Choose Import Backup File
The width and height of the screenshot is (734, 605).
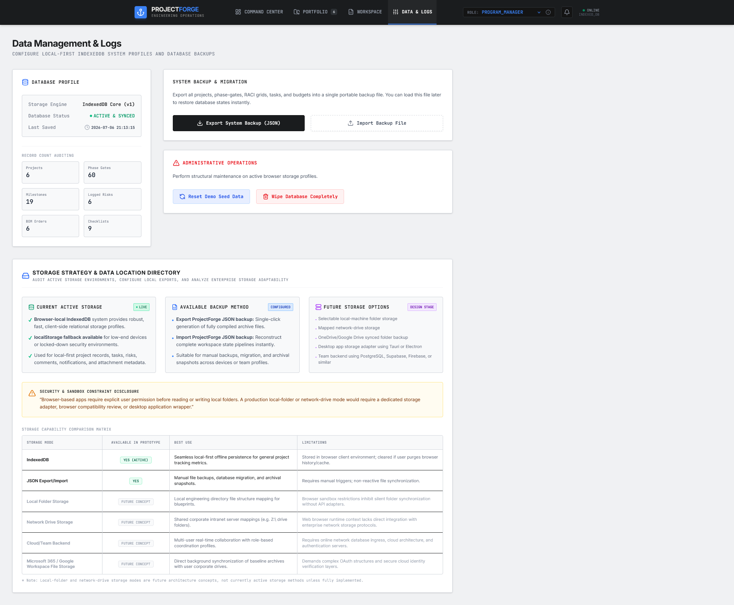pyautogui.click(x=377, y=123)
